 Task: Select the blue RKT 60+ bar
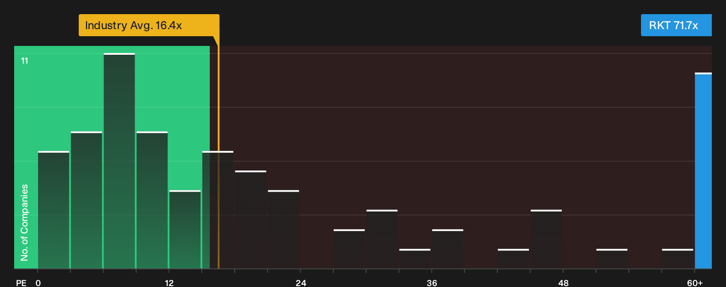703,170
